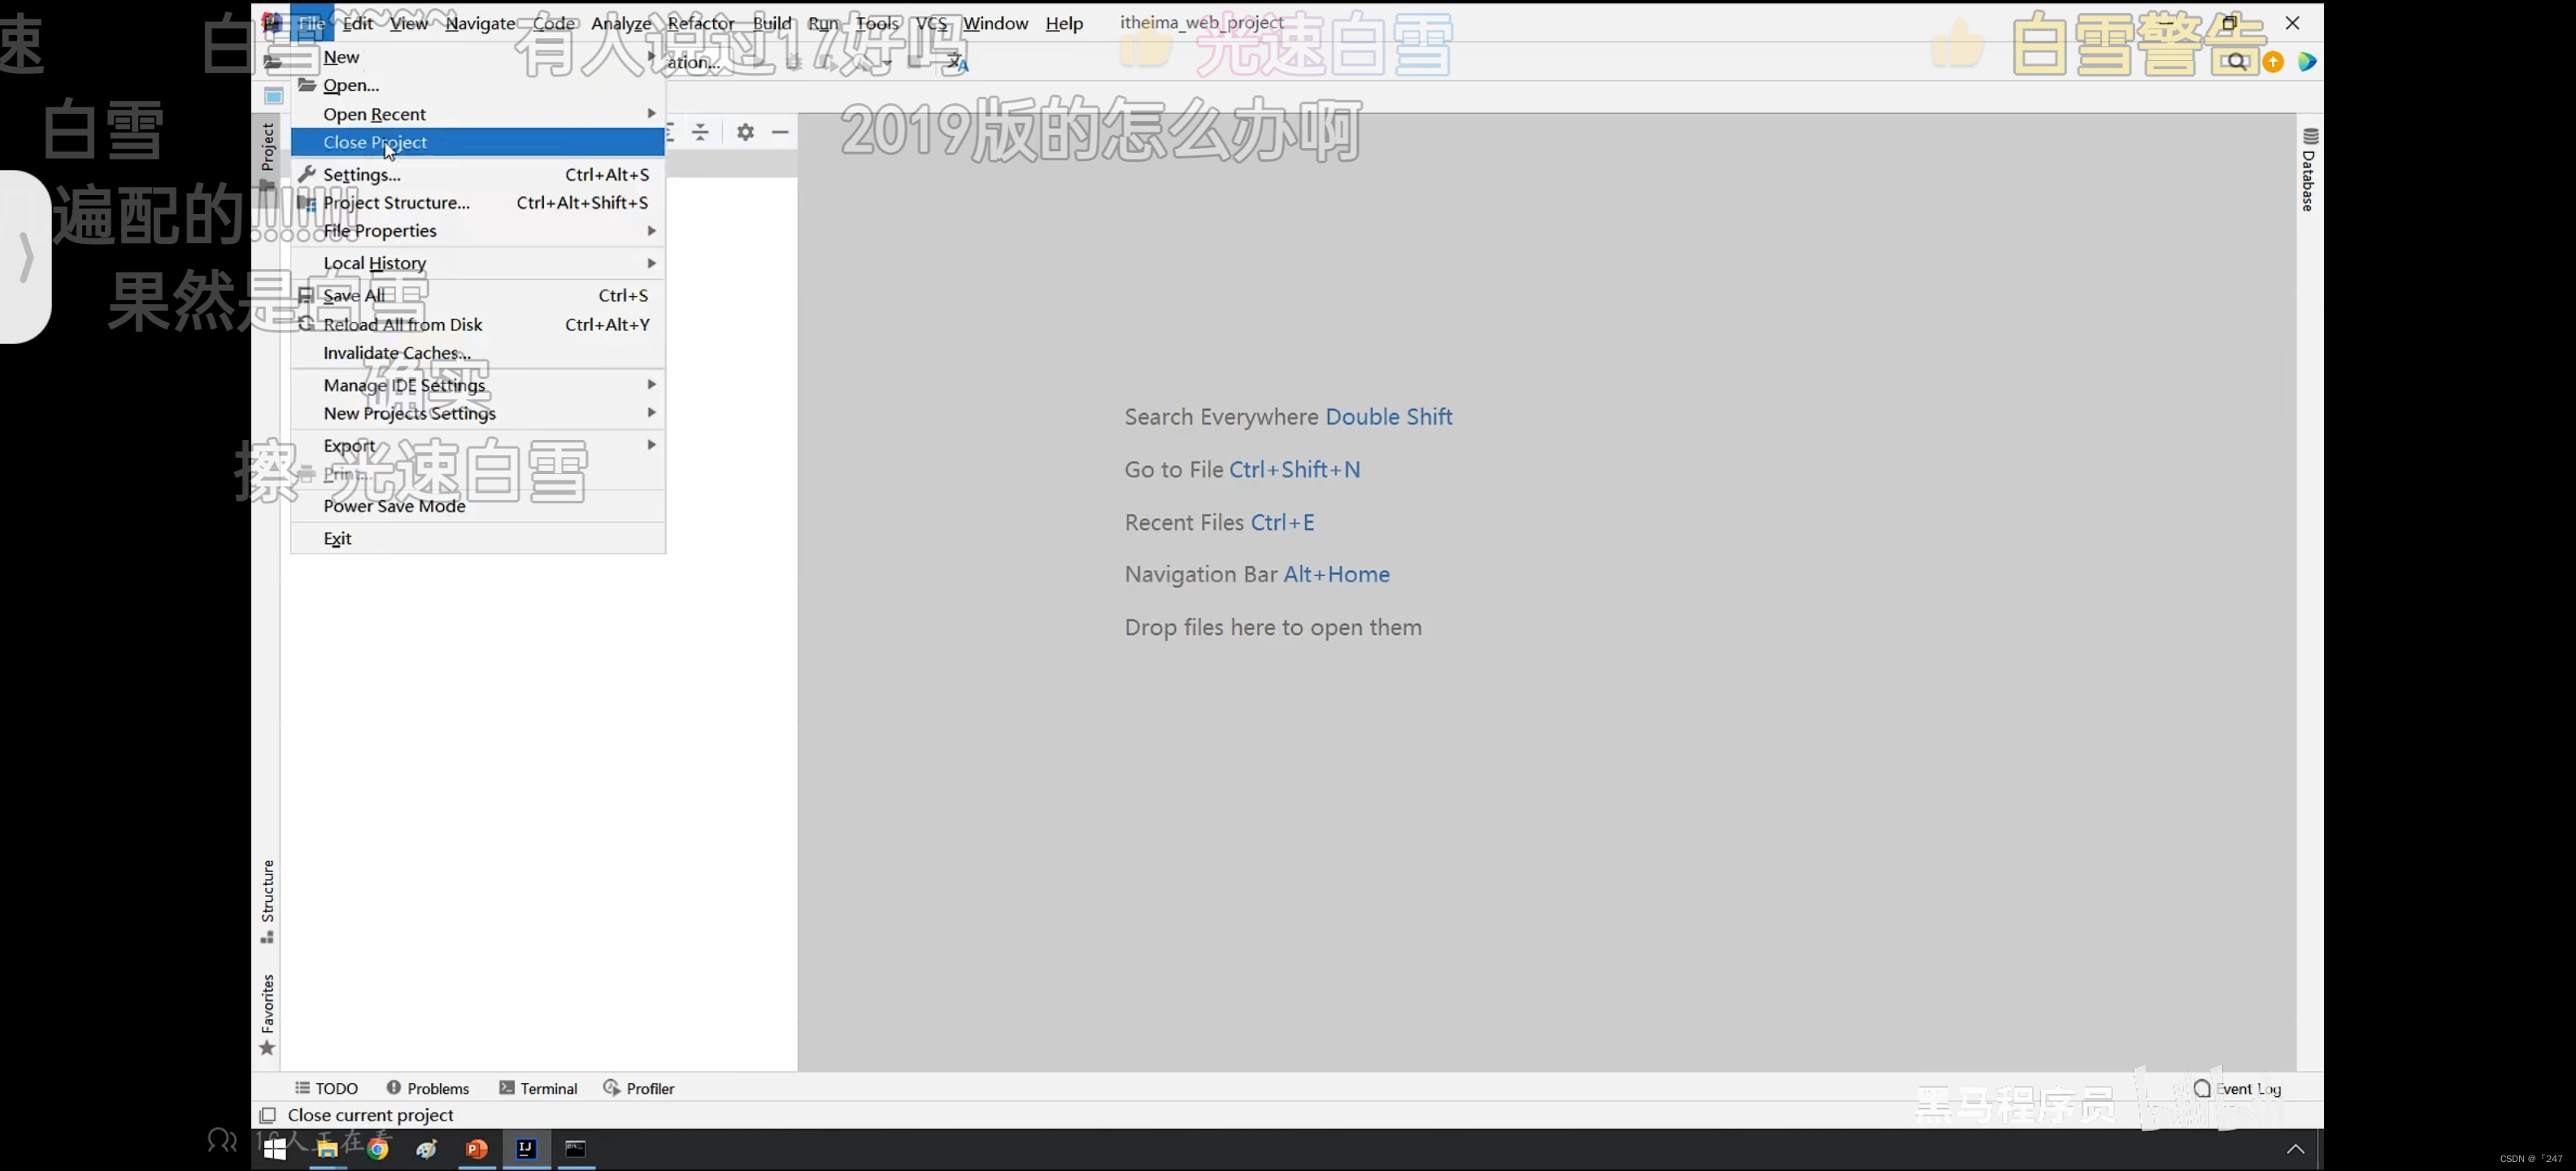
Task: Close the open File menu via its title
Action: point(311,23)
